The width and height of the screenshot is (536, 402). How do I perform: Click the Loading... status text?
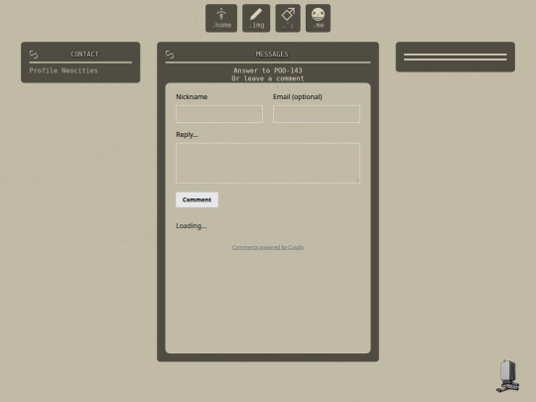(x=192, y=226)
